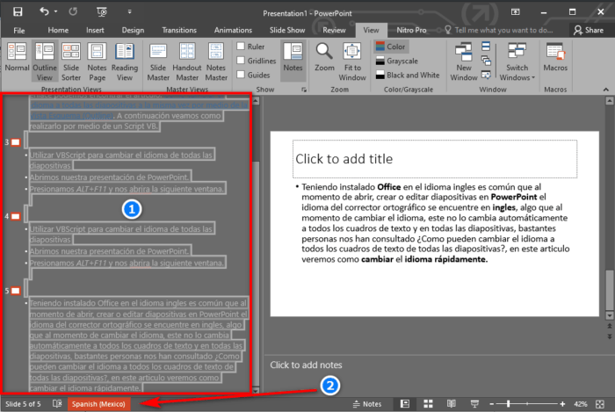Click the Cascade windows icon

[486, 61]
